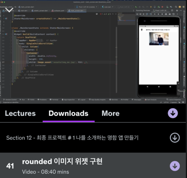Open Running Devices settings gear
Image resolution: width=187 pixels, height=178 pixels.
pyautogui.click(x=177, y=11)
